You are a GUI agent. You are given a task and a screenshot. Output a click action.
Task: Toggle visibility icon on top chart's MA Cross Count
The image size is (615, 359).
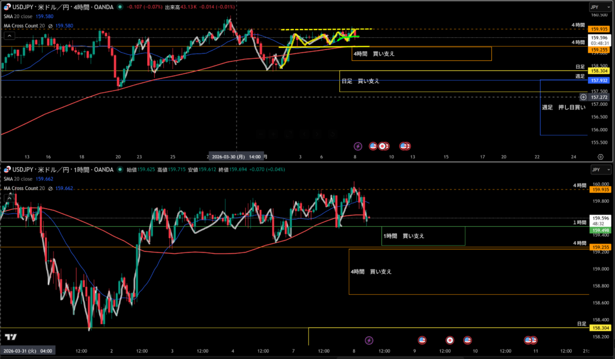pyautogui.click(x=50, y=26)
